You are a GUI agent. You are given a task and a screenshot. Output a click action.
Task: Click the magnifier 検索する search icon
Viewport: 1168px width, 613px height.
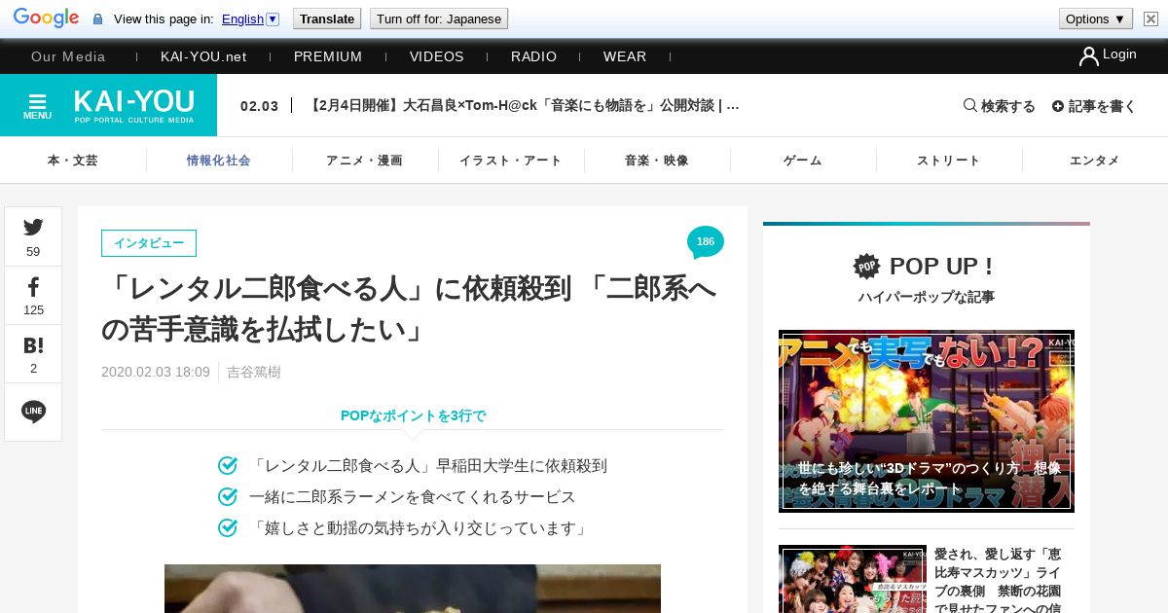click(970, 105)
